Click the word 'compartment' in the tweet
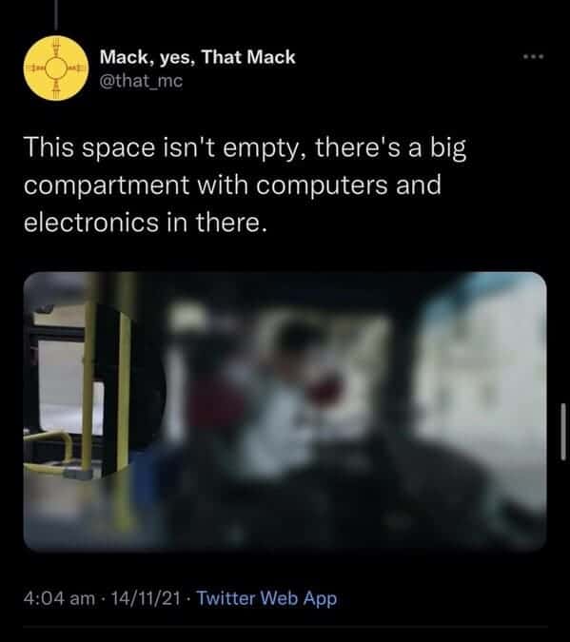This screenshot has height=642, width=570. tap(107, 185)
